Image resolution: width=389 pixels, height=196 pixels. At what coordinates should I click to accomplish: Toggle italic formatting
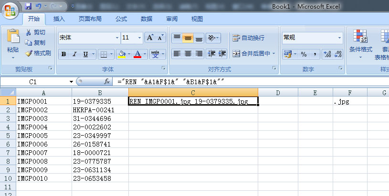pos(75,54)
